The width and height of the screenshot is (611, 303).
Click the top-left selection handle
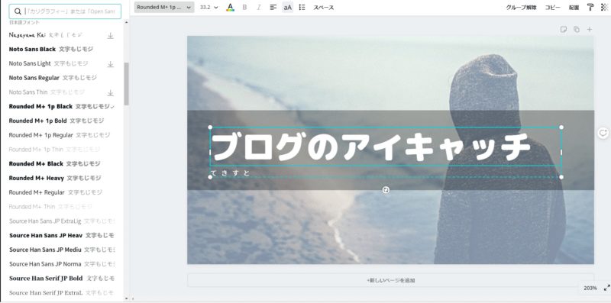[x=211, y=127]
